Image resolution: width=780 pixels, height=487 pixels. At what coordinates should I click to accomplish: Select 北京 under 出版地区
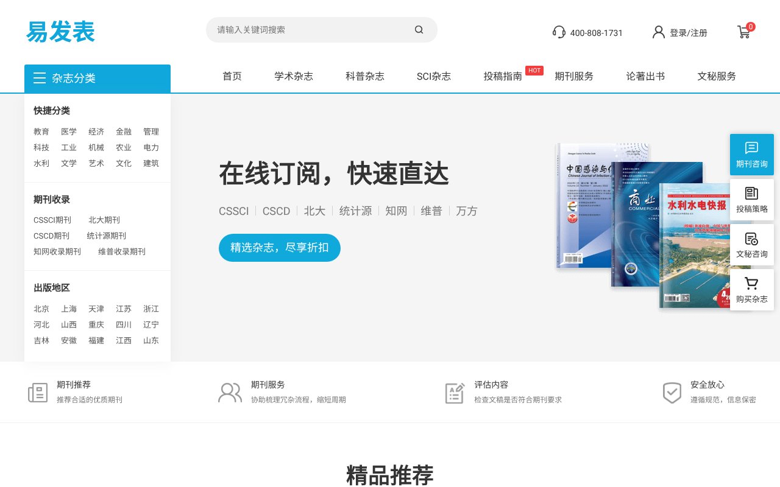[41, 309]
